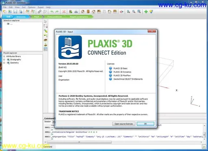The width and height of the screenshot is (208, 151).
Task: Run the command with the green play button
Action: tap(204, 147)
